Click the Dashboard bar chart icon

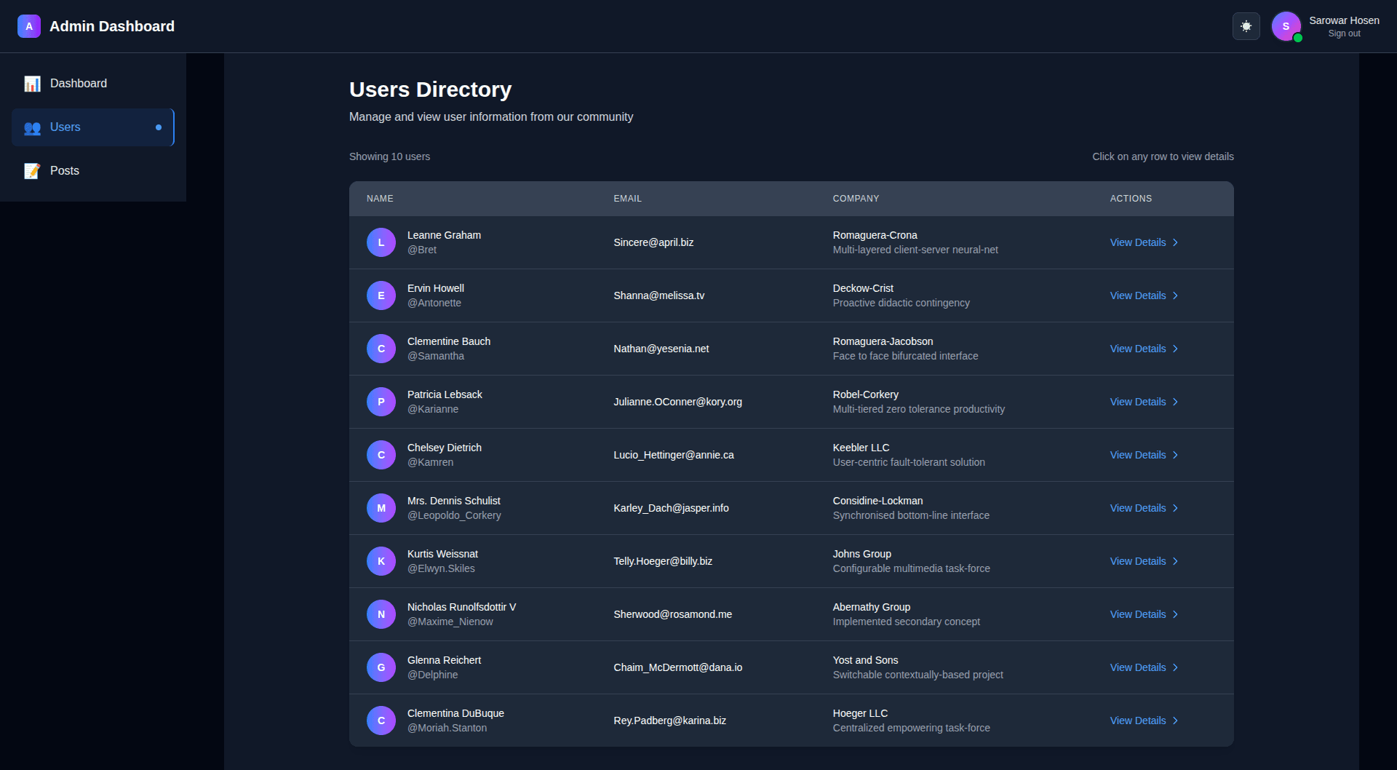pyautogui.click(x=32, y=84)
